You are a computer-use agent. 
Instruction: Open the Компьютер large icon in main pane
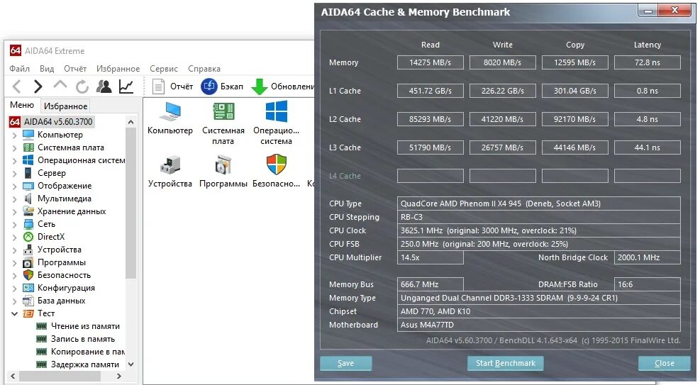point(170,111)
